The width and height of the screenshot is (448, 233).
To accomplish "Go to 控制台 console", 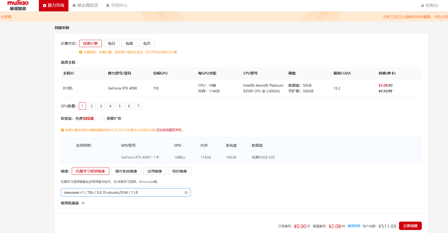I will (x=430, y=5).
